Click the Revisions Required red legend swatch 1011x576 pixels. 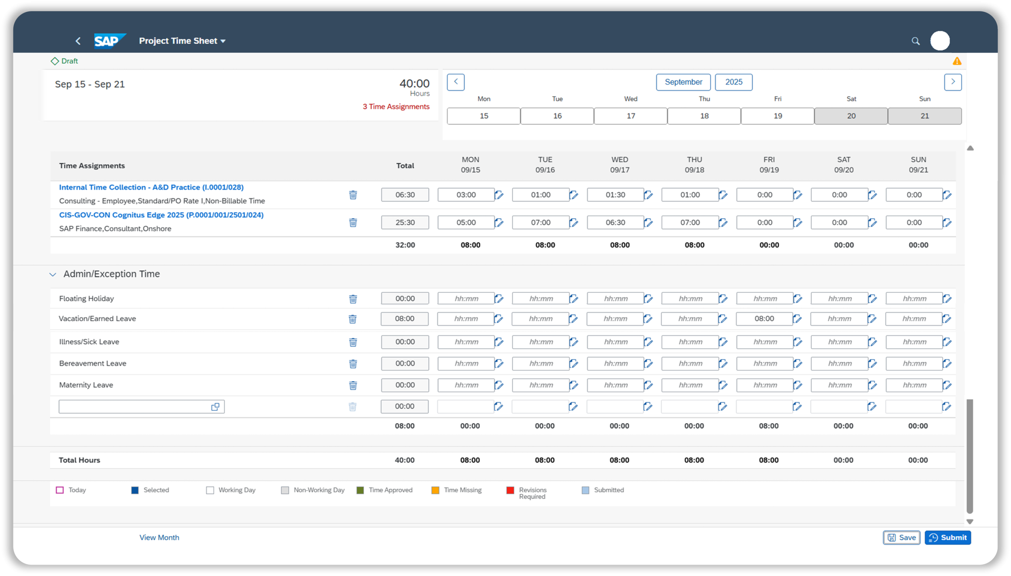tap(510, 490)
